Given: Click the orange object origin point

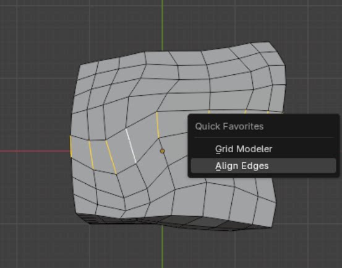Looking at the screenshot, I should pyautogui.click(x=162, y=151).
